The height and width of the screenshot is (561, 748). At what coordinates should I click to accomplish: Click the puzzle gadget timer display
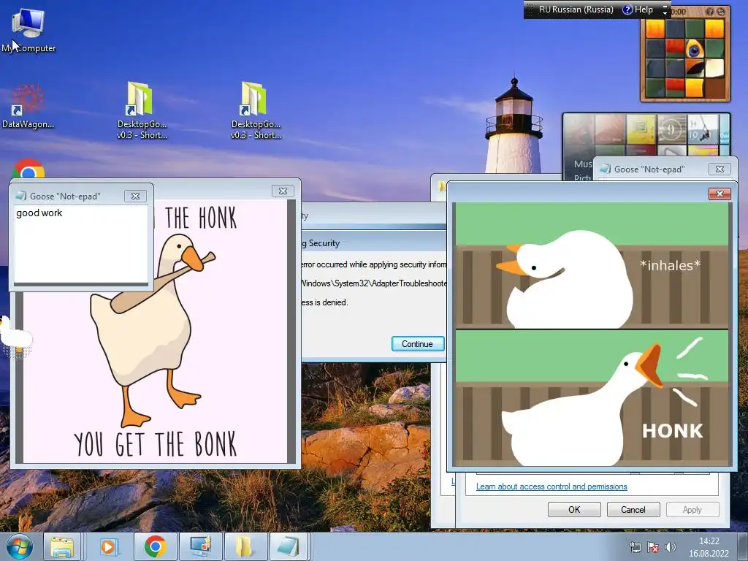tap(677, 12)
